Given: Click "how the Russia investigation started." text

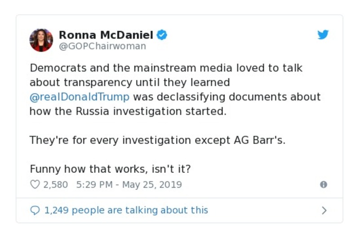Looking at the screenshot, I should point(128,111).
